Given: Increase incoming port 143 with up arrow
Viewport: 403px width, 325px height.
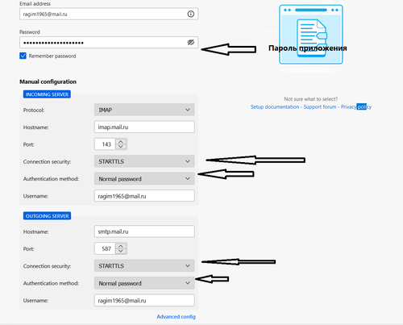Looking at the screenshot, I should (x=121, y=141).
